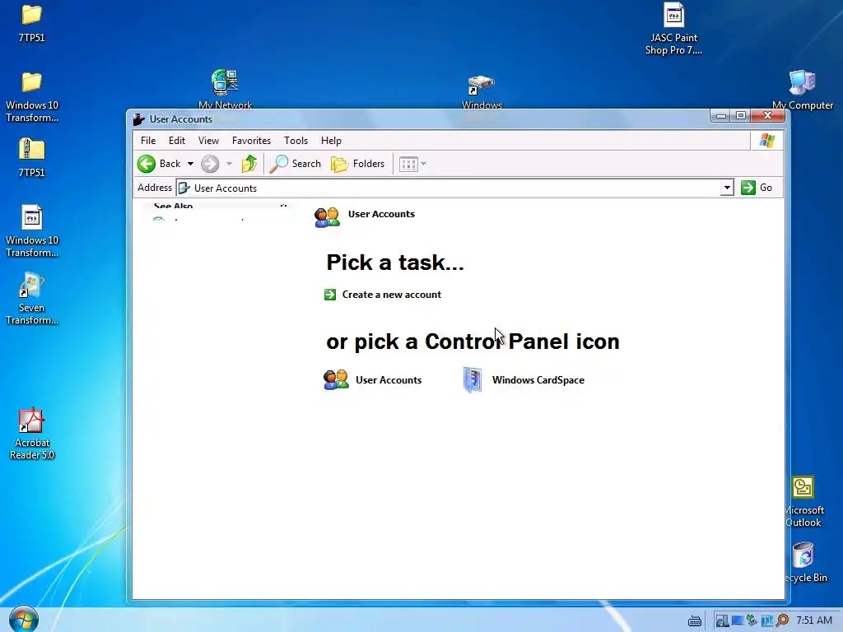Click the User Accounts link text below
Screen dimensions: 843x632
tap(389, 380)
